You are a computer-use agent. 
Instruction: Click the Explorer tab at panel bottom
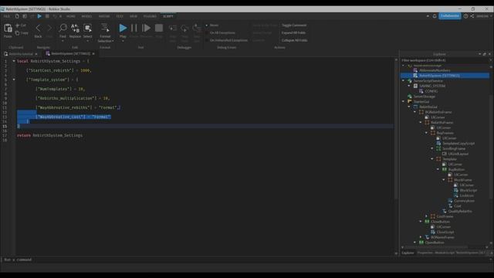pyautogui.click(x=408, y=253)
